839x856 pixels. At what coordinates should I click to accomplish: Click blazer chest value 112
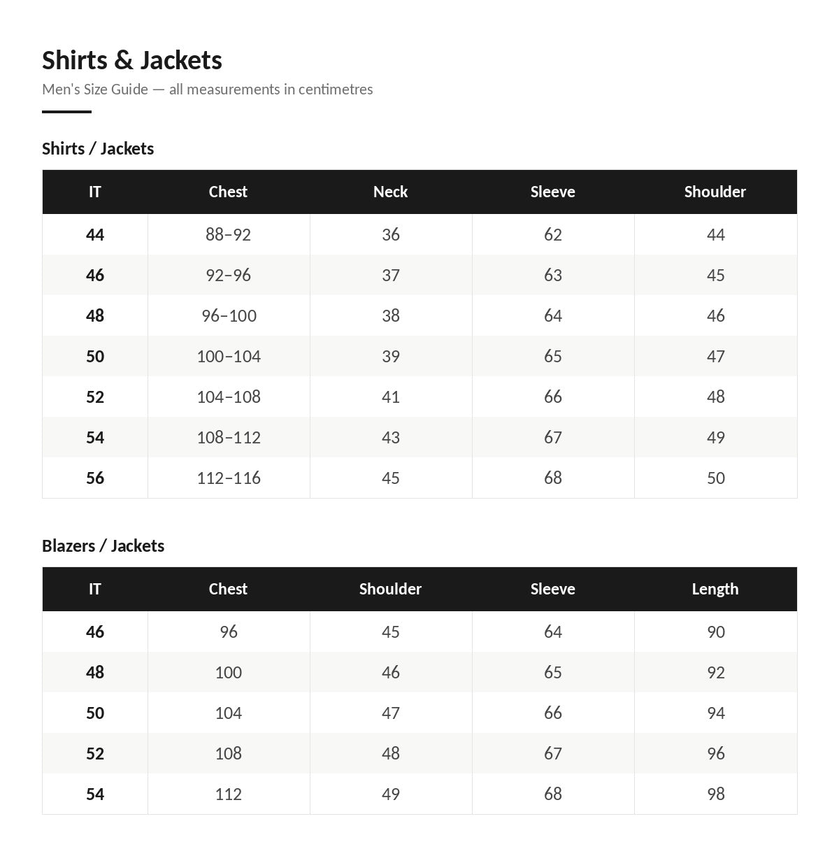pos(229,794)
